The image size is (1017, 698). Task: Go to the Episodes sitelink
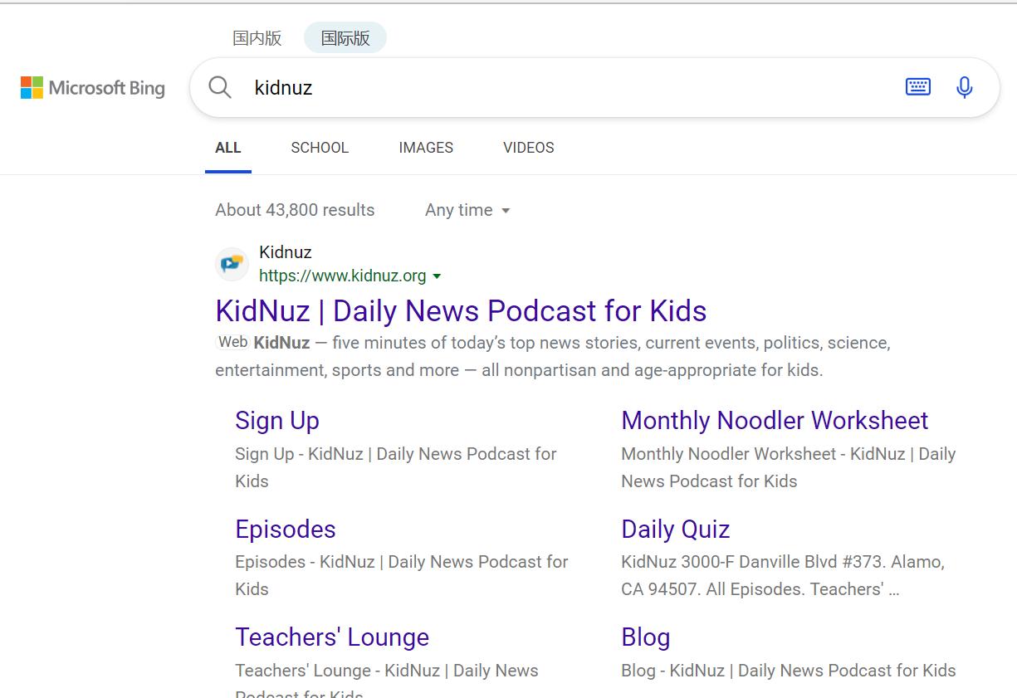(x=286, y=530)
